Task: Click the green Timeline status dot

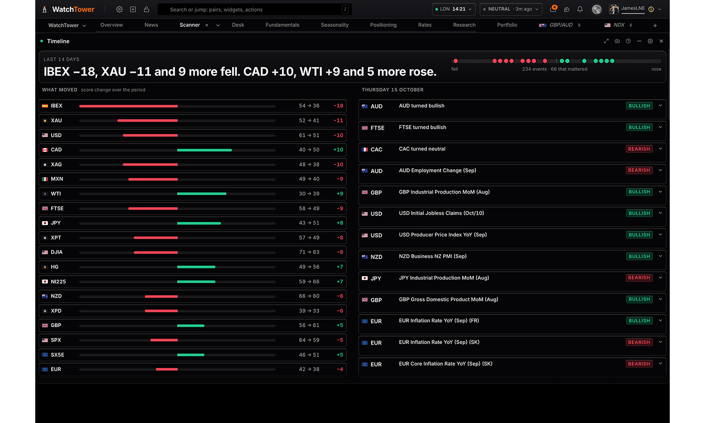Action: click(x=42, y=41)
